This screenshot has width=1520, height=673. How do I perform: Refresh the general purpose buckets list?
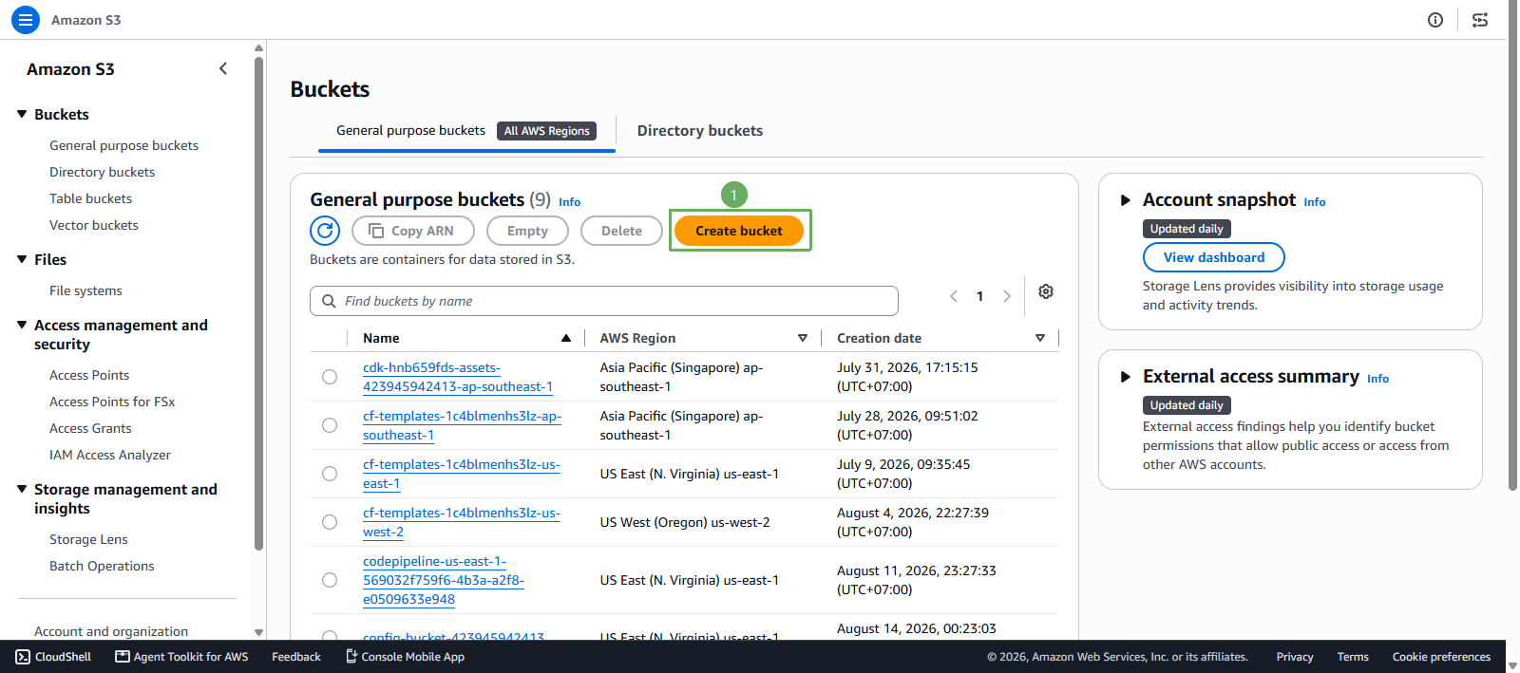(325, 231)
